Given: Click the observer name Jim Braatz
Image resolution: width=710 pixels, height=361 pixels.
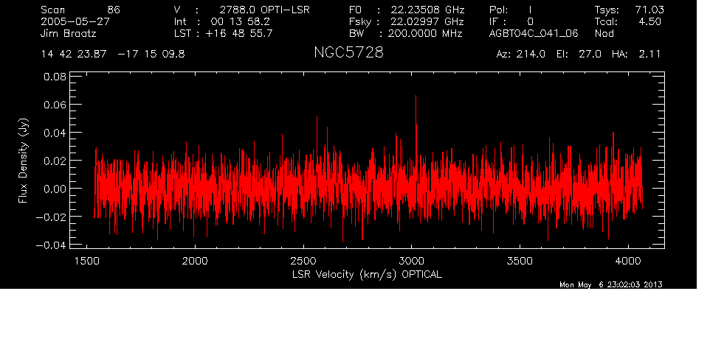Looking at the screenshot, I should (69, 33).
